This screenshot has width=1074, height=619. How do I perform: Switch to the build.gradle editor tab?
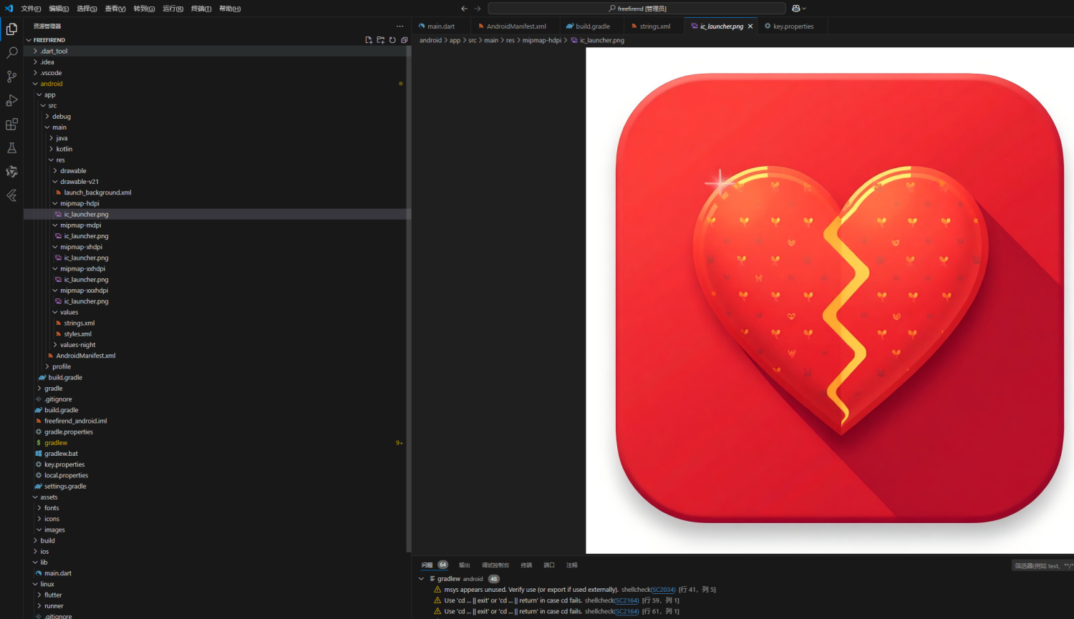tap(593, 26)
